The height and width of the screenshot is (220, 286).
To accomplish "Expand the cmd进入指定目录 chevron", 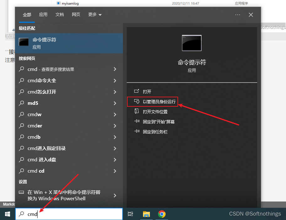I will 115,148.
